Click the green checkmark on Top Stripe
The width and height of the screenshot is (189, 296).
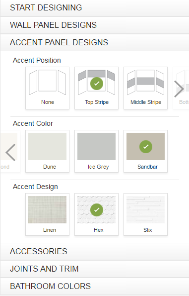pyautogui.click(x=97, y=84)
